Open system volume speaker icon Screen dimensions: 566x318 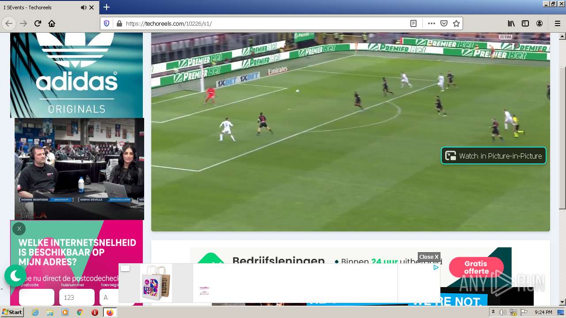coord(503,312)
